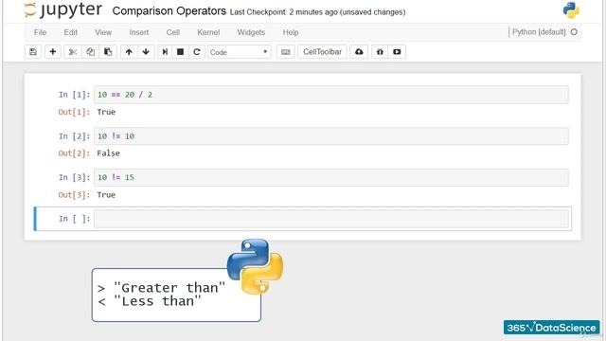
Task: Rename notebook via Comparison Operators title
Action: 169,10
